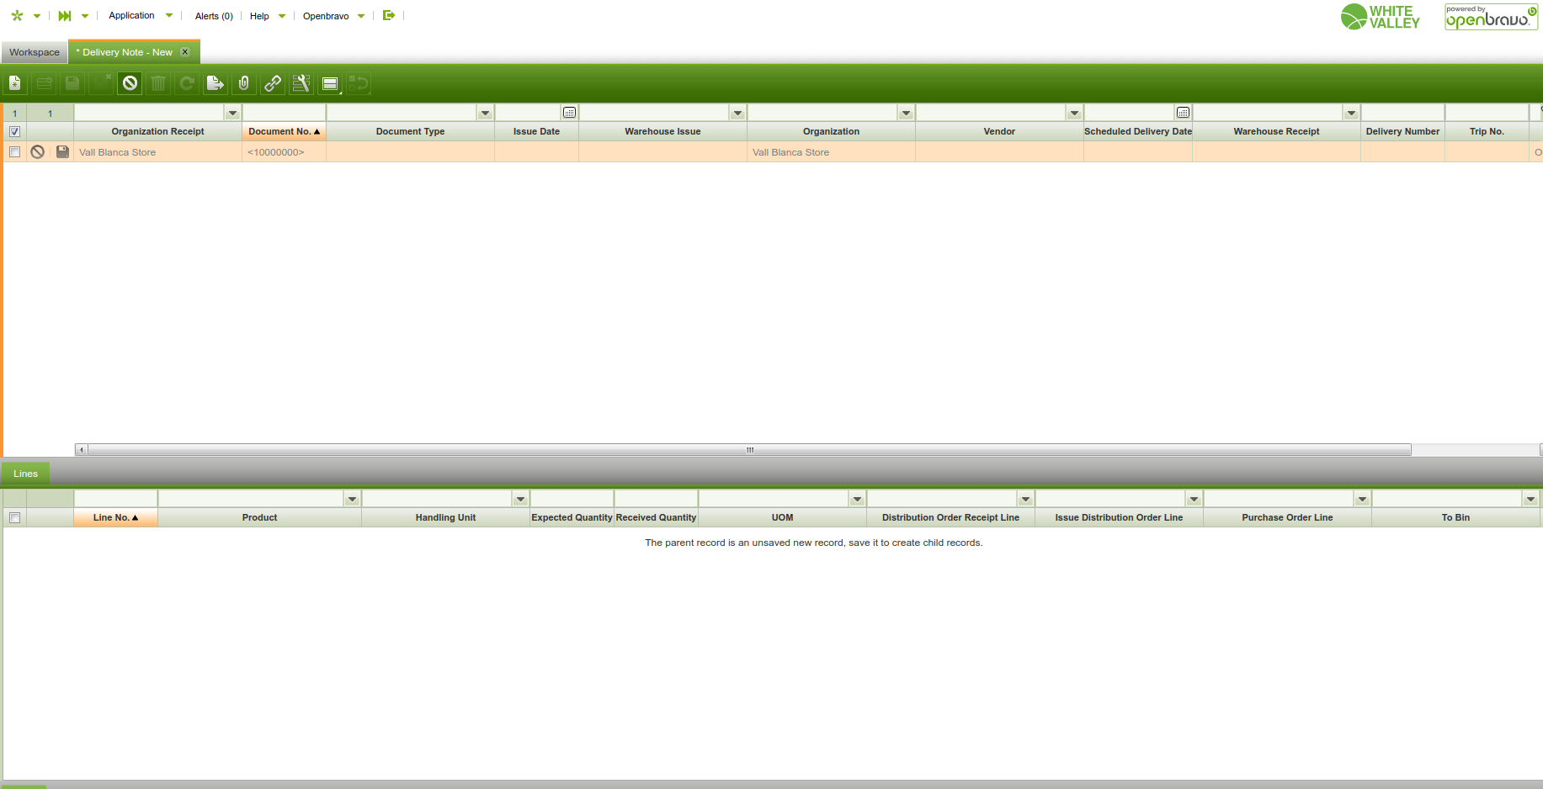Click the Refresh toolbar icon
This screenshot has width=1543, height=789.
187,83
